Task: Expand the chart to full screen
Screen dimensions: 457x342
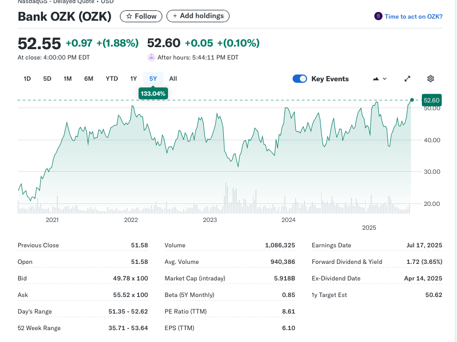Action: [x=407, y=79]
